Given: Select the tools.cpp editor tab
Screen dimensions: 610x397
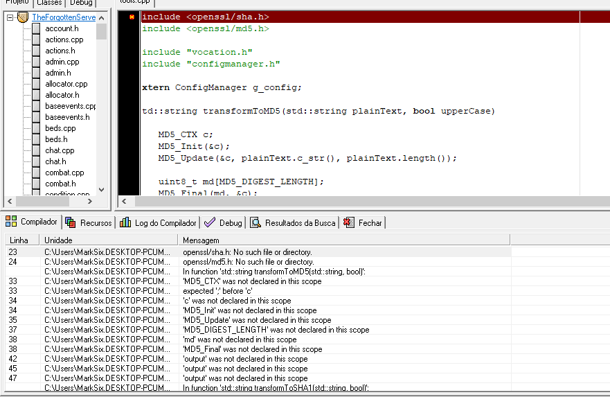Looking at the screenshot, I should pyautogui.click(x=135, y=3).
